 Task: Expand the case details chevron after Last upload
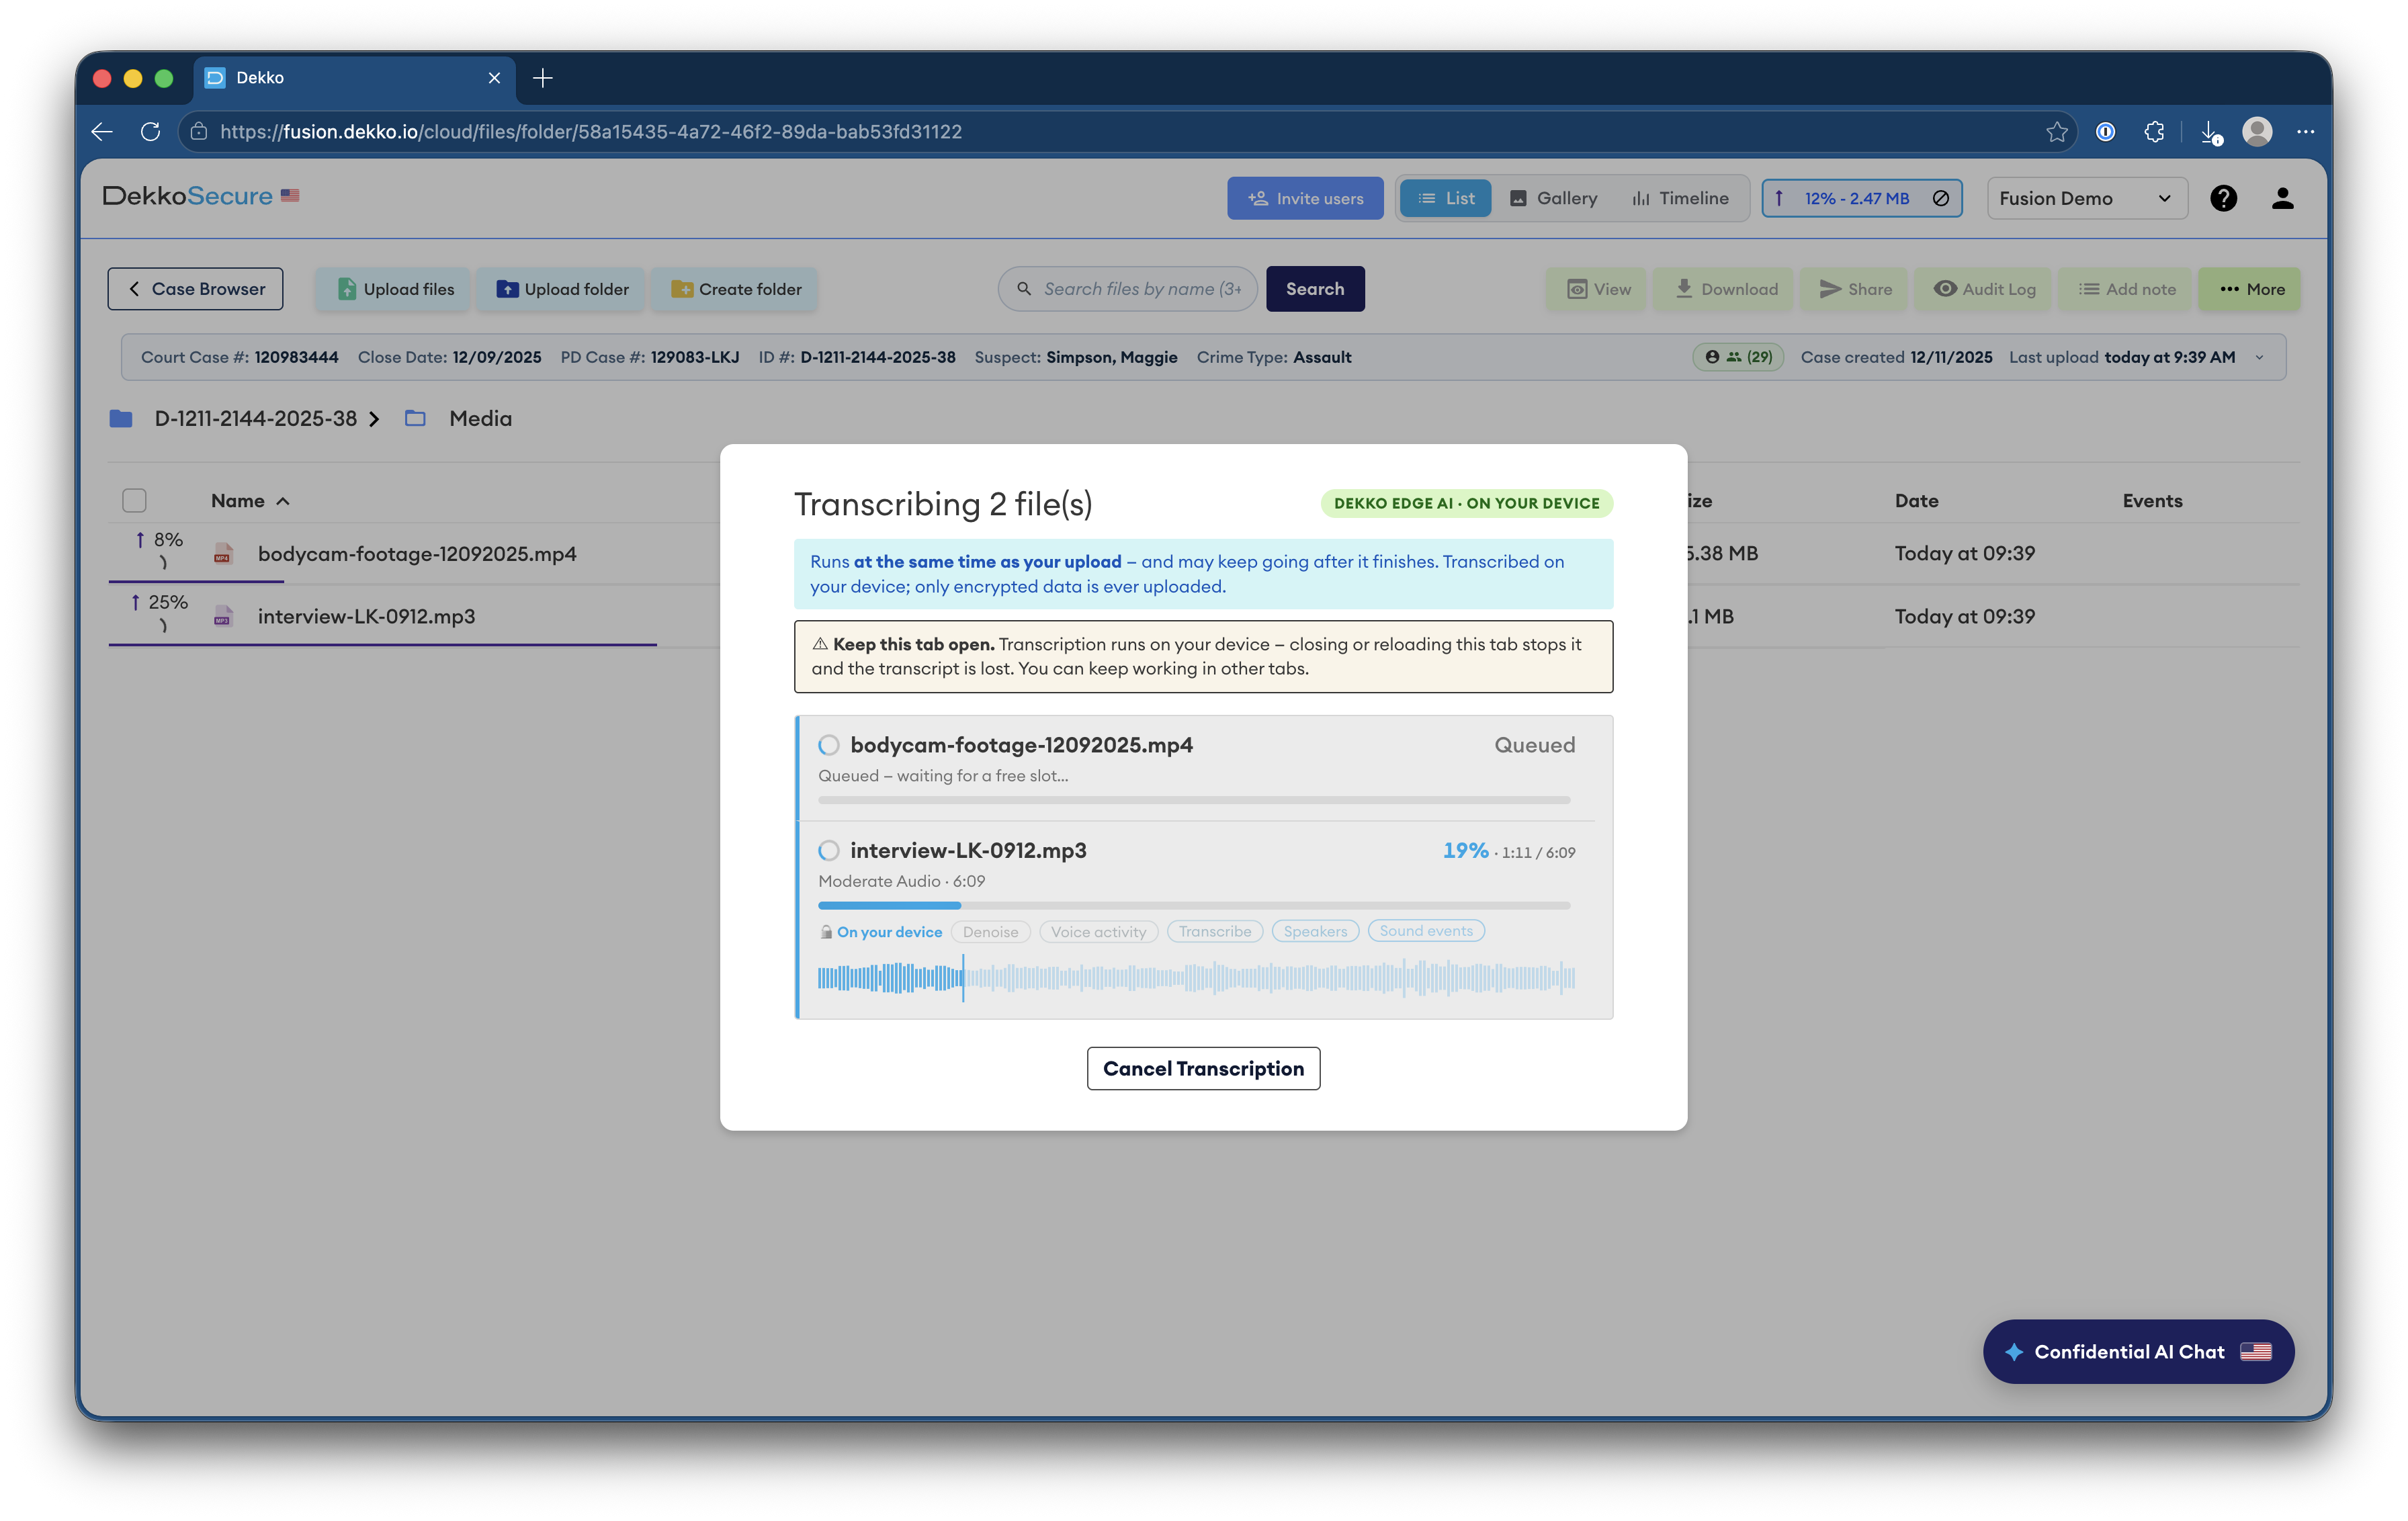tap(2260, 357)
